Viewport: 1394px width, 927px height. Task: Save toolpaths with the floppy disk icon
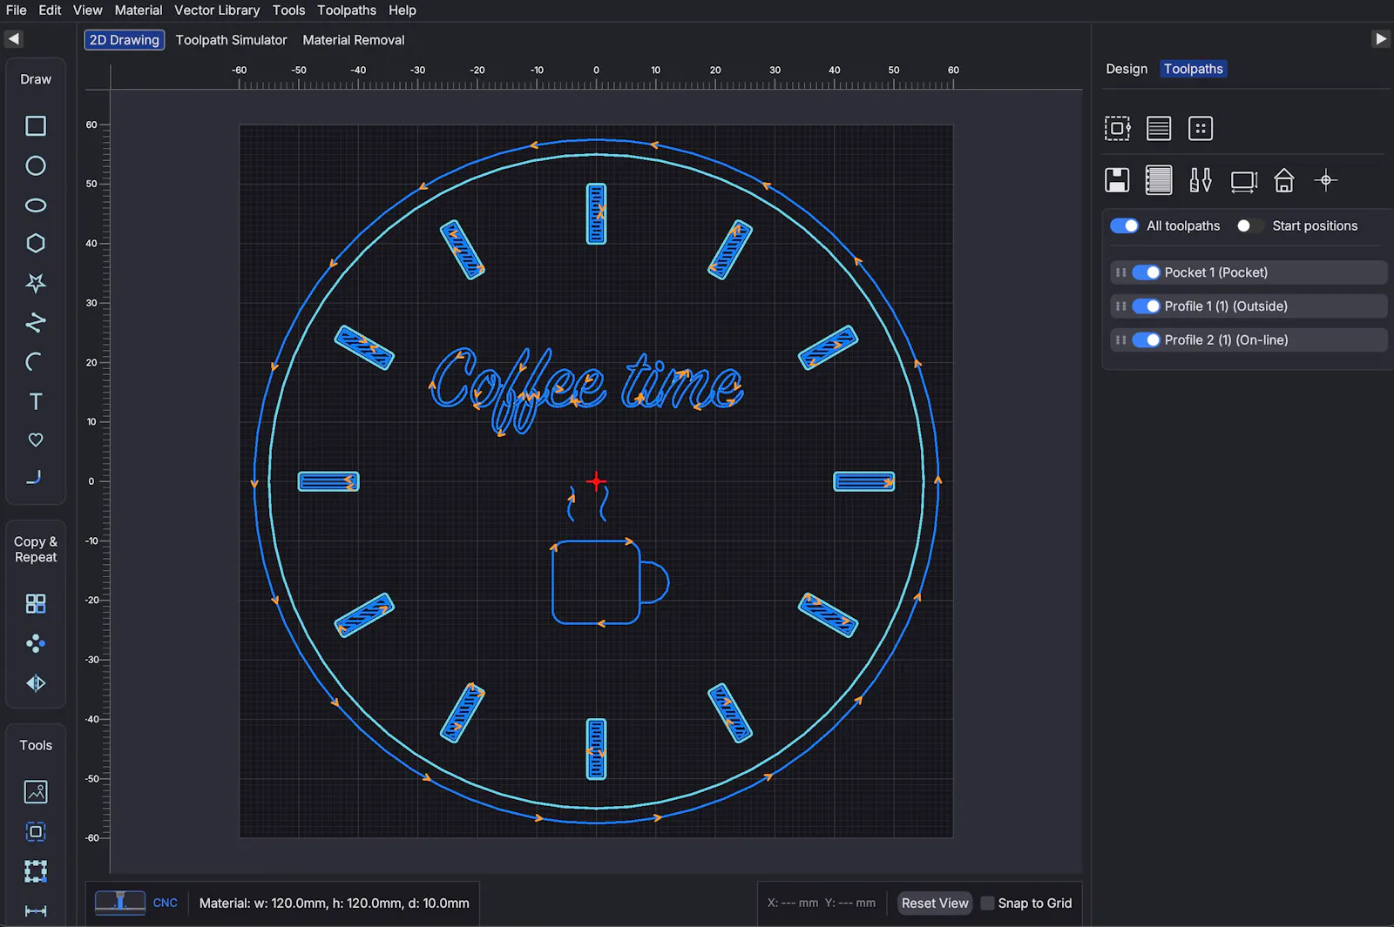1117,180
